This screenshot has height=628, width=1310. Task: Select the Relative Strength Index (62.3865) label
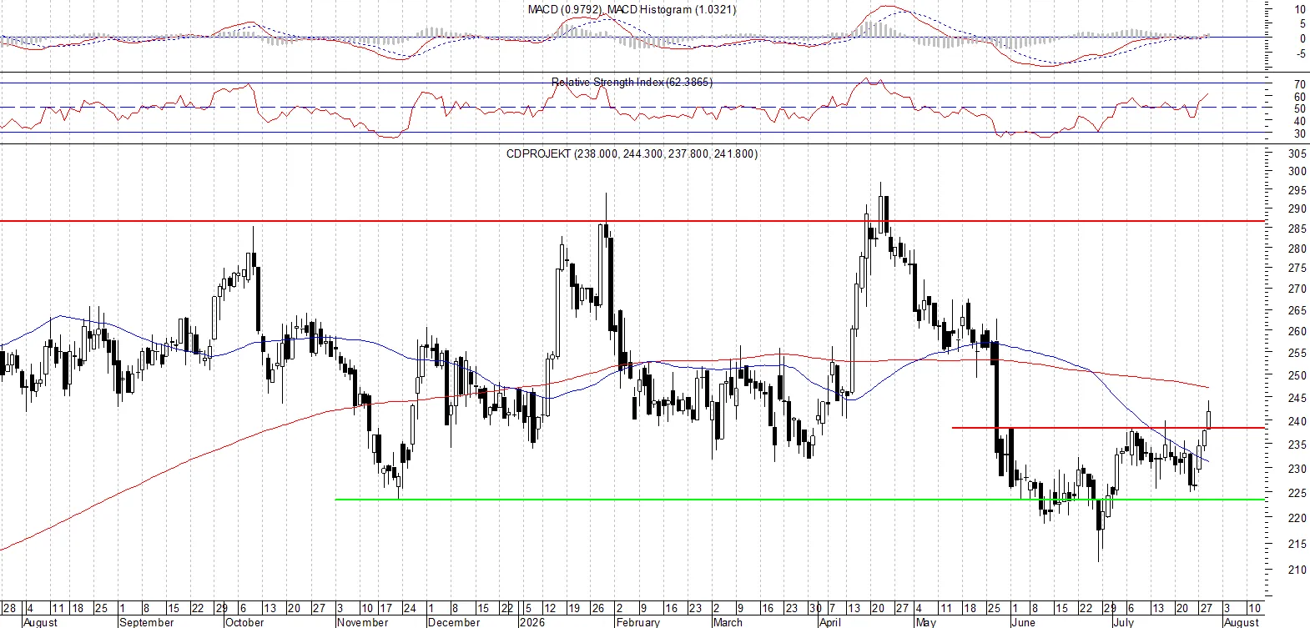pyautogui.click(x=632, y=82)
